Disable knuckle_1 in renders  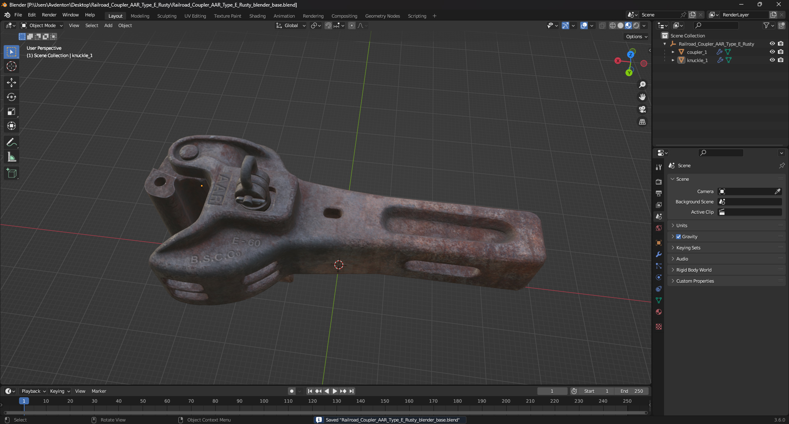click(x=780, y=60)
